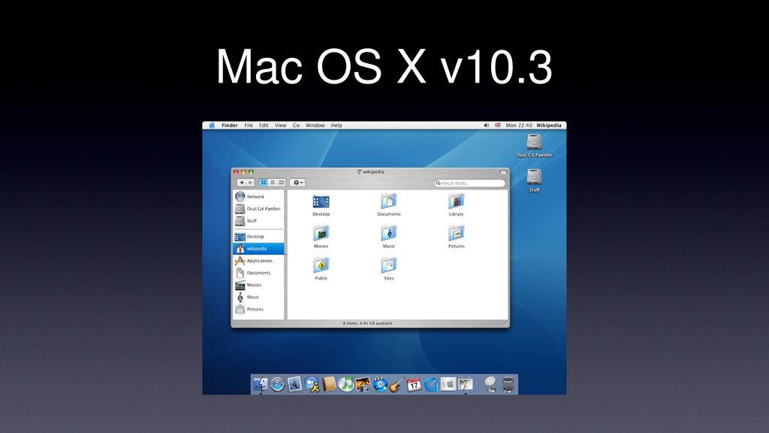Select Stuff drive on the desktop
Screen dimensions: 769x433
pos(534,180)
